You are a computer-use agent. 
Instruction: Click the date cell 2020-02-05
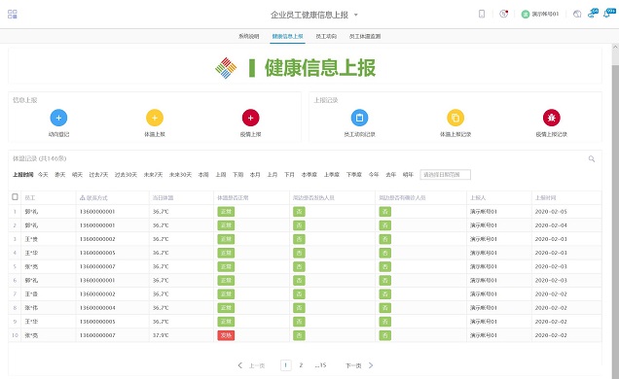(x=551, y=212)
